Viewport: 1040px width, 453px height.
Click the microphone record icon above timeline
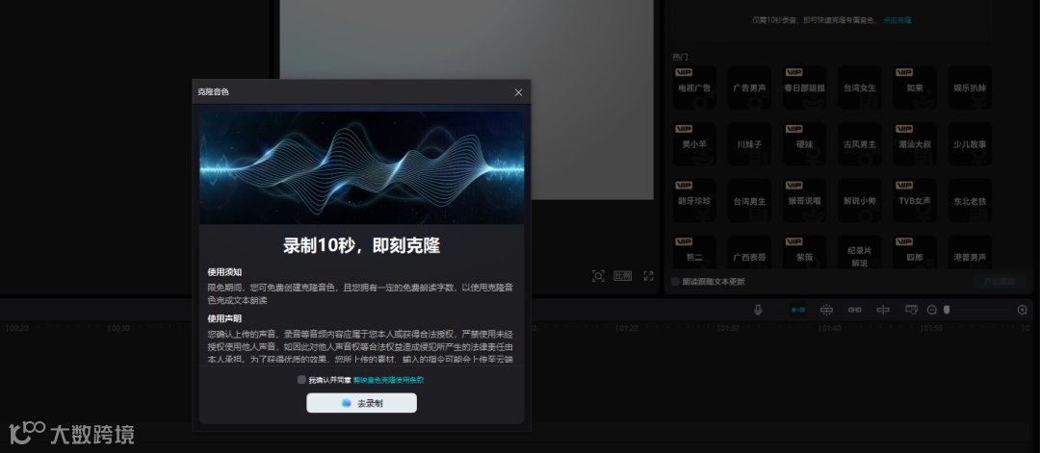pos(758,310)
